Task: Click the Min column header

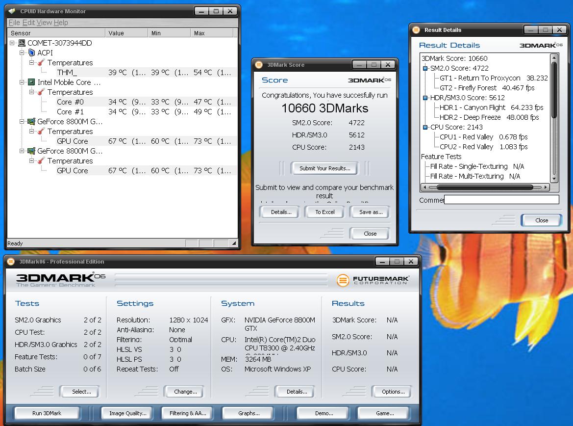Action: point(169,33)
